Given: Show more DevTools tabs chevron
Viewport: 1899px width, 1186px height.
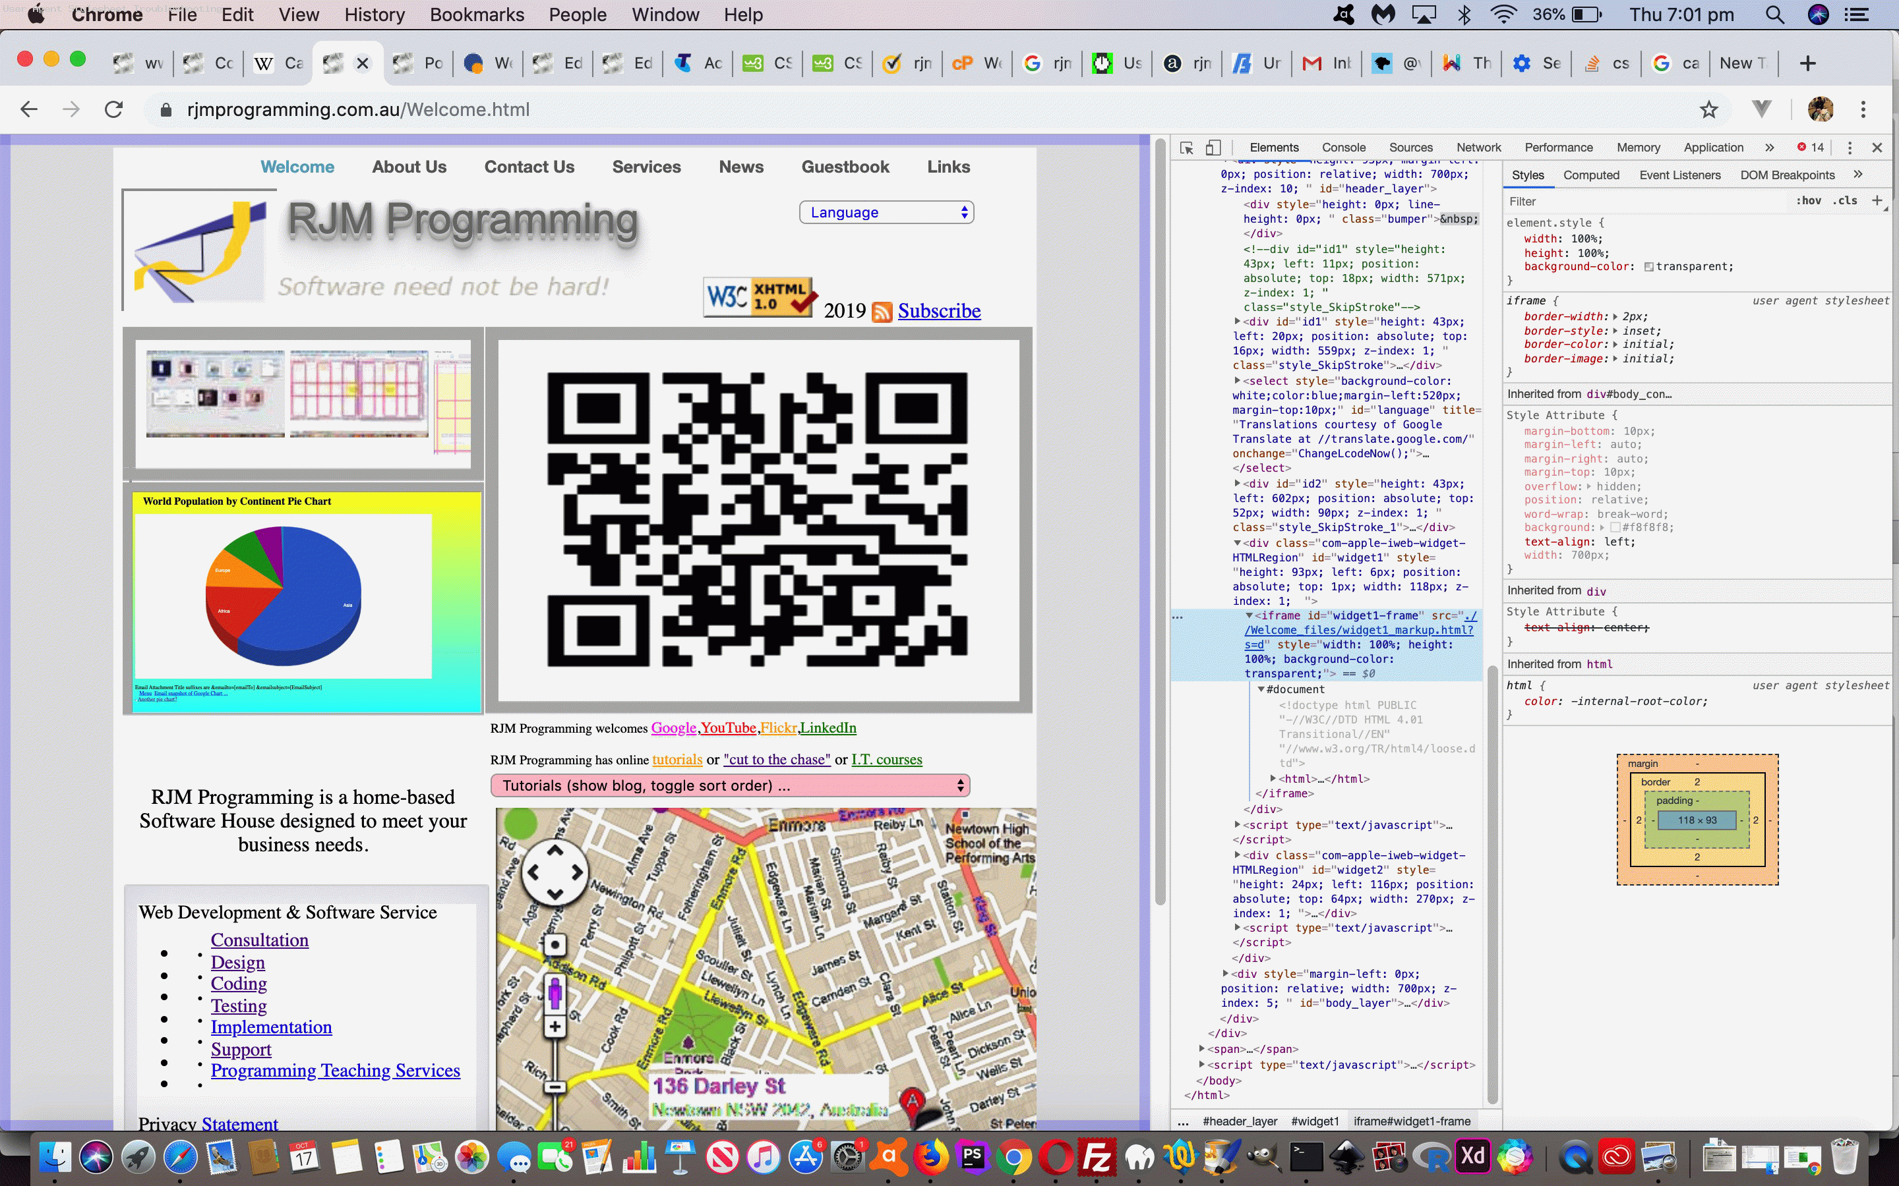Looking at the screenshot, I should [x=1770, y=148].
